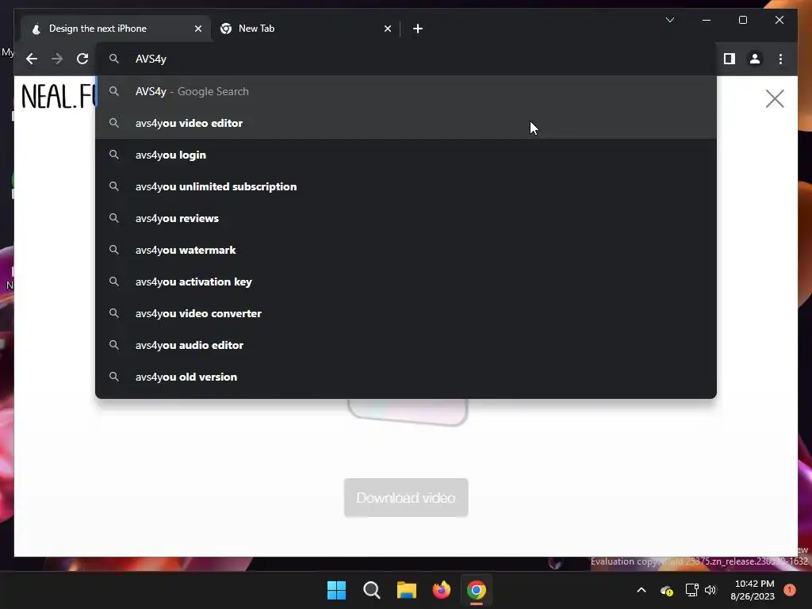The height and width of the screenshot is (609, 812).
Task: Choose avs4you login suggestion
Action: pos(406,155)
